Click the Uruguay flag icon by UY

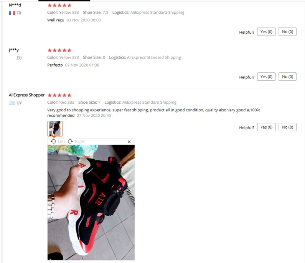tap(12, 103)
